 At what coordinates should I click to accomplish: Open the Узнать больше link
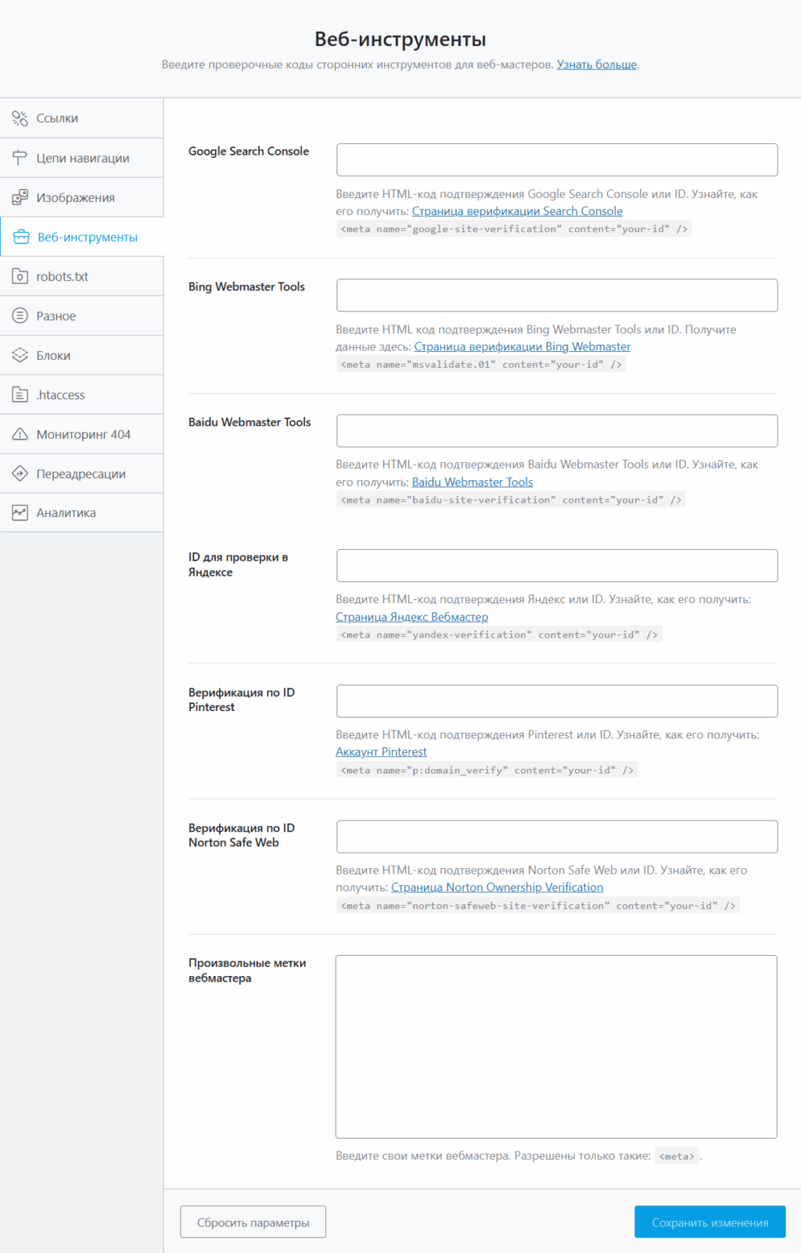pyautogui.click(x=596, y=64)
